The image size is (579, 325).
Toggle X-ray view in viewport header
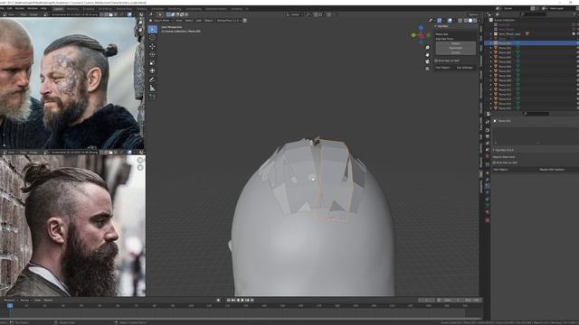pyautogui.click(x=460, y=20)
